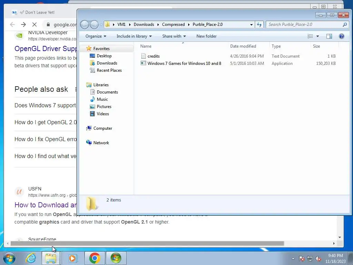
Task: Expand 'Does Windows 7 support' question in Chrome
Action: click(45, 105)
